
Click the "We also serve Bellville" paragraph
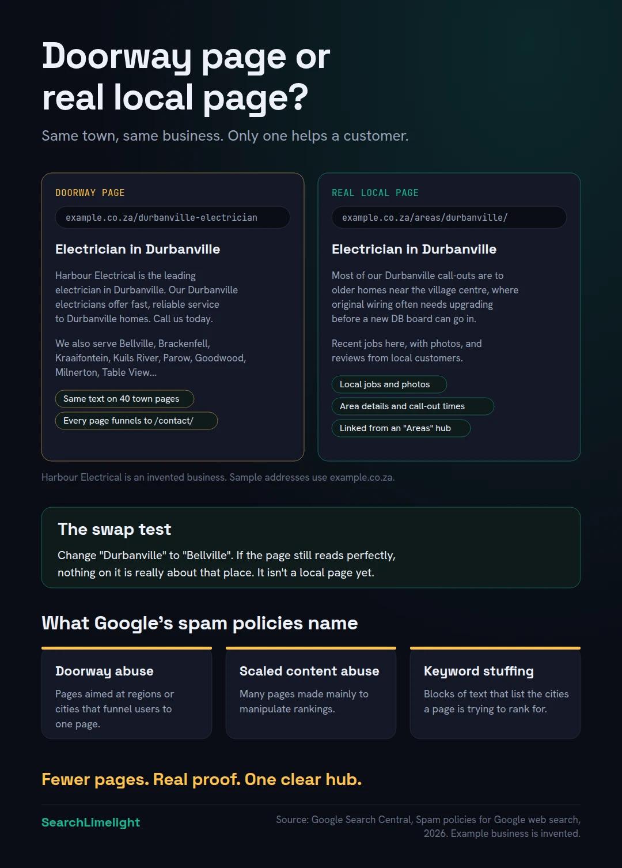[151, 358]
